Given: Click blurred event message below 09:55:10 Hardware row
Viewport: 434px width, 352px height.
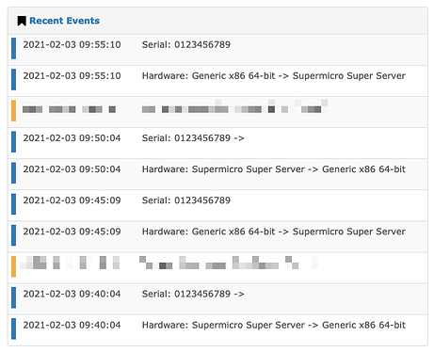Looking at the screenshot, I should [234, 106].
